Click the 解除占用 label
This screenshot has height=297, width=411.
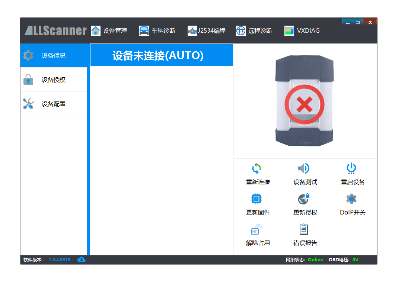click(x=258, y=243)
